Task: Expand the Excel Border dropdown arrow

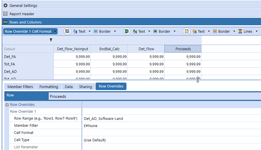Action: pyautogui.click(x=175, y=32)
